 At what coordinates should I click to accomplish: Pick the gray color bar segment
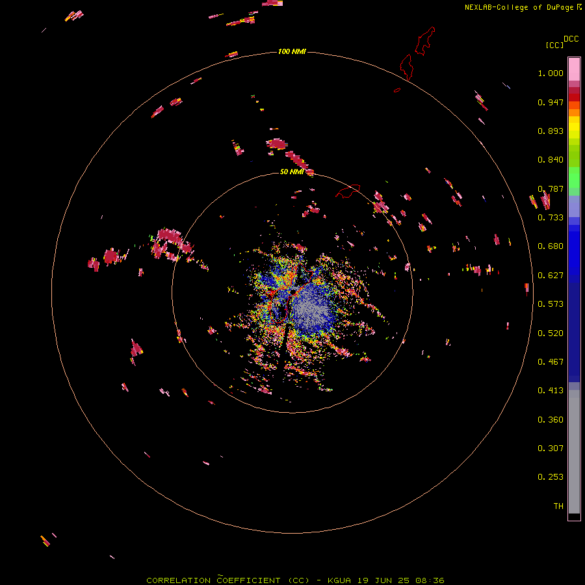click(x=574, y=452)
